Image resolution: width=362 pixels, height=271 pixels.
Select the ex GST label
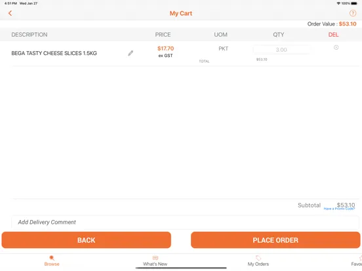(165, 56)
